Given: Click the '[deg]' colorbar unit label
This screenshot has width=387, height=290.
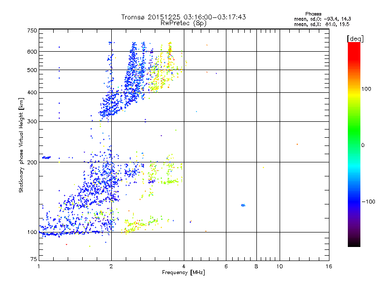Looking at the screenshot, I should [x=355, y=39].
